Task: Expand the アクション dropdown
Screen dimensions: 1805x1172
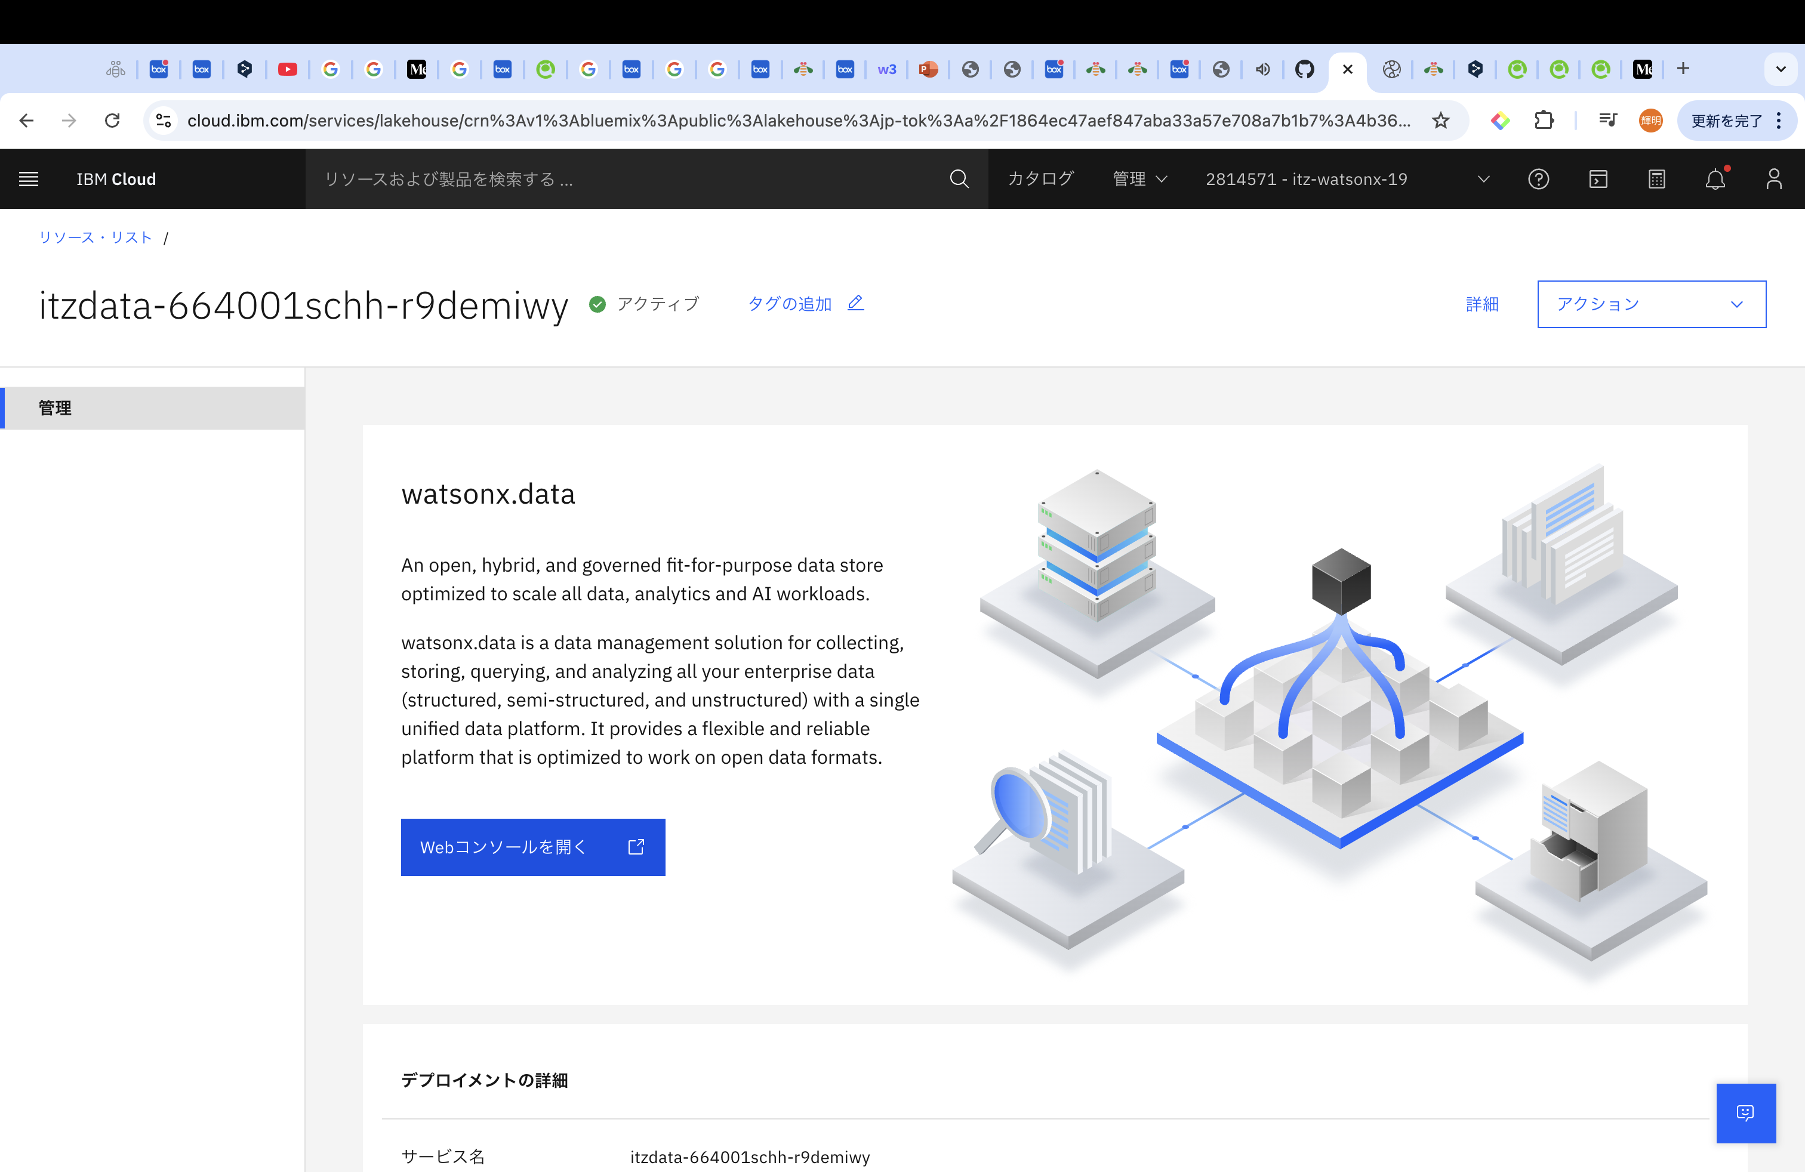Action: pos(1651,304)
